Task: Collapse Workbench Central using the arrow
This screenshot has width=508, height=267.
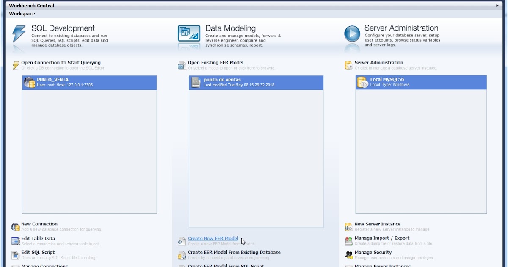Action: 498,5
